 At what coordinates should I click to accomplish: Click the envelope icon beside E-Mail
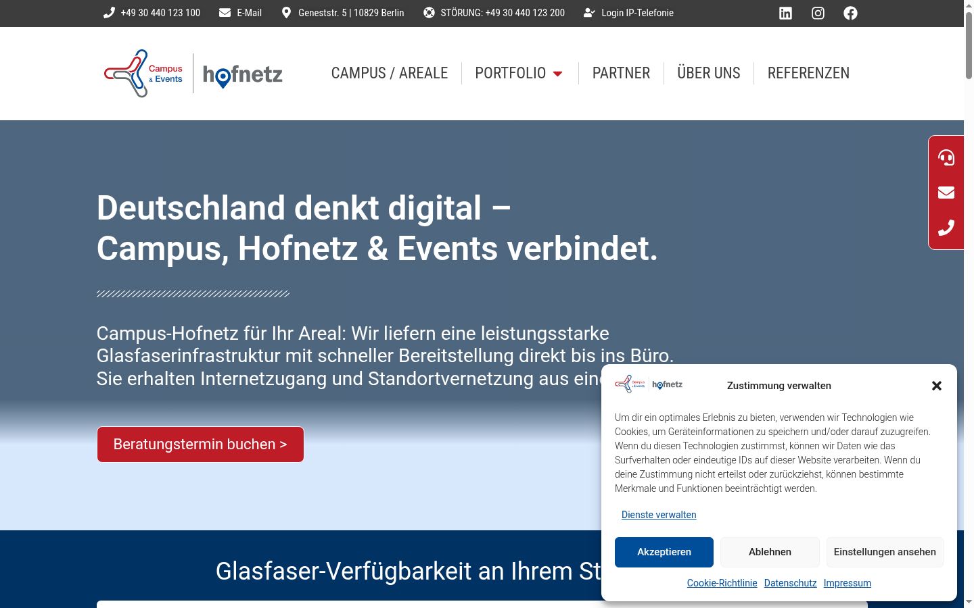(x=225, y=13)
